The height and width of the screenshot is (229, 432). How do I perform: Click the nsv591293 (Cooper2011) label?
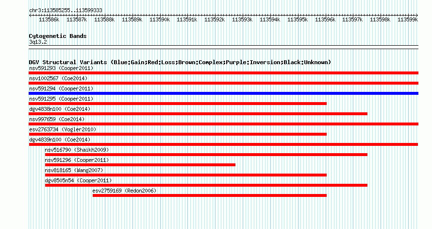[61, 68]
